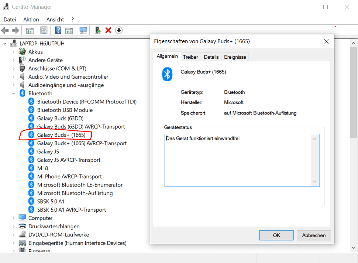
Task: Click the Abbrechen button
Action: [314, 235]
